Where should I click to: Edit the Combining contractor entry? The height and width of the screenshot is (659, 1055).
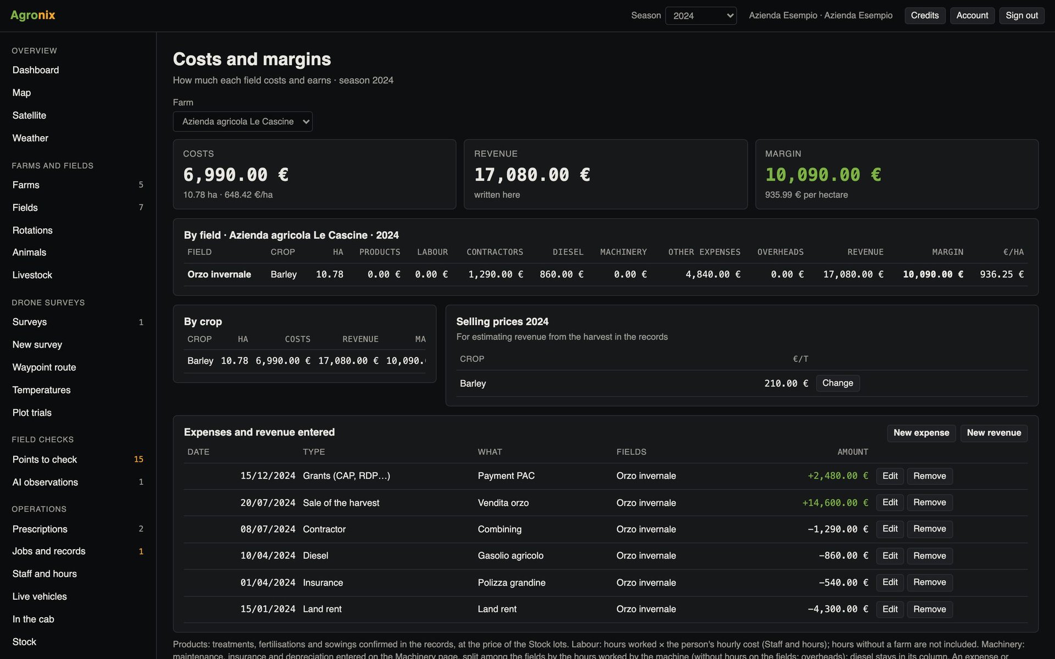click(890, 529)
